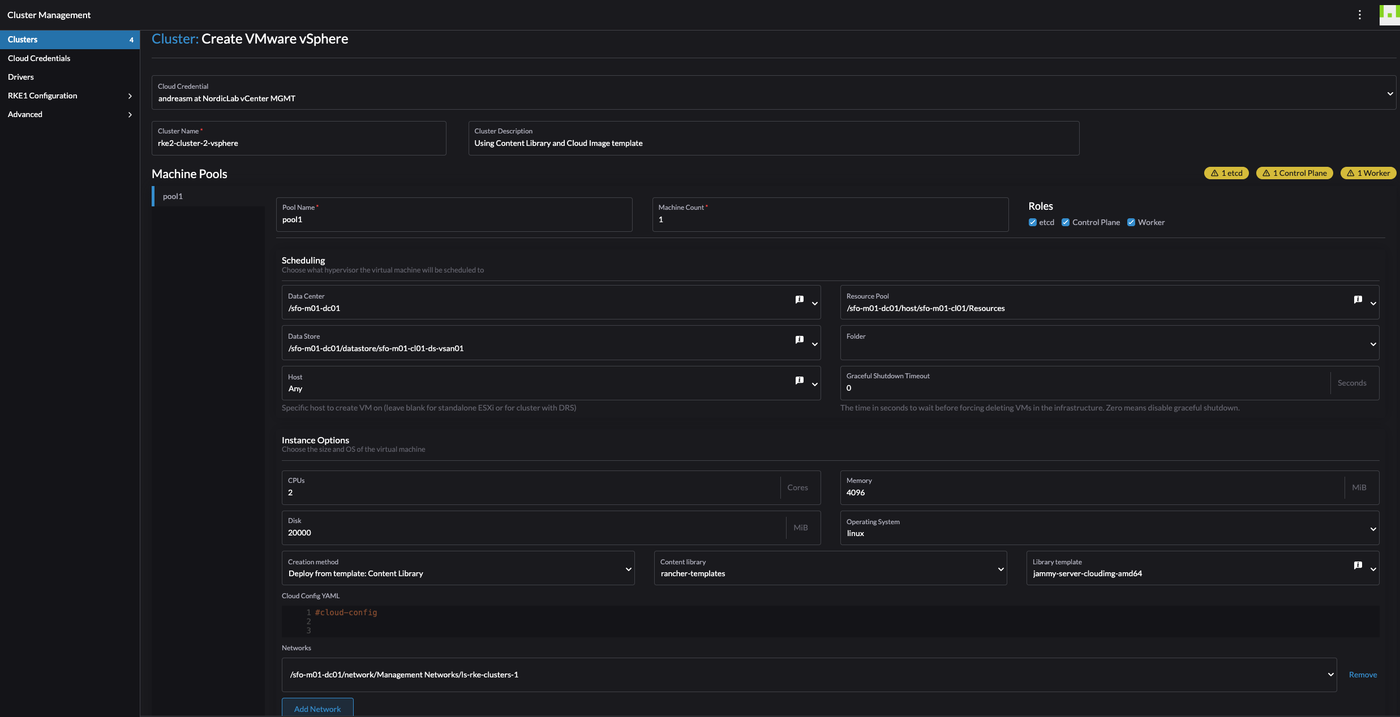
Task: Click the Resource Pool field flag icon
Action: (x=1357, y=299)
